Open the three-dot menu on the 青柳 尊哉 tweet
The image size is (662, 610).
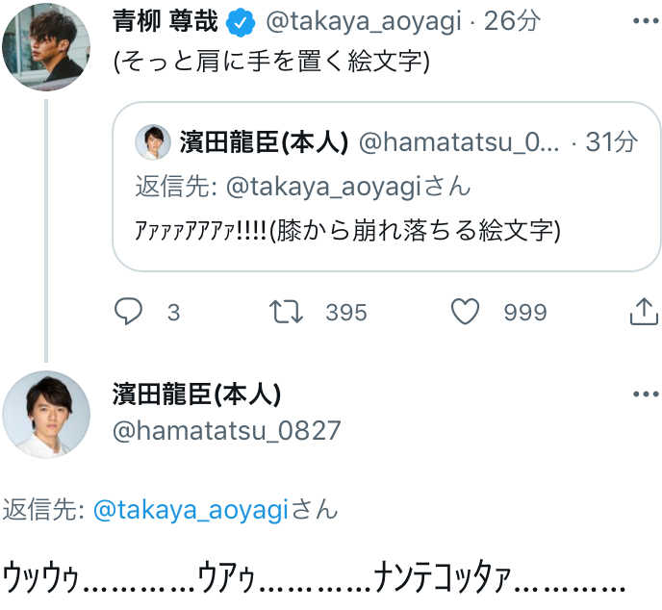point(643,21)
